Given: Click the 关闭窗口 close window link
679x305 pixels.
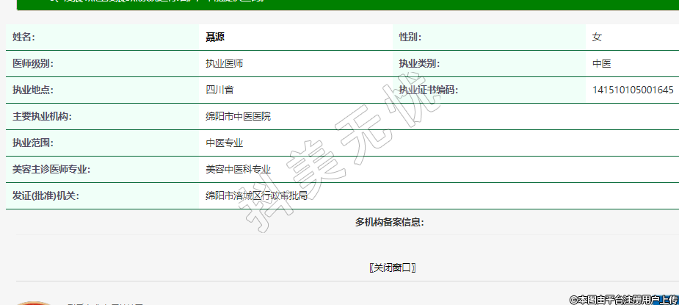Looking at the screenshot, I should tap(393, 268).
